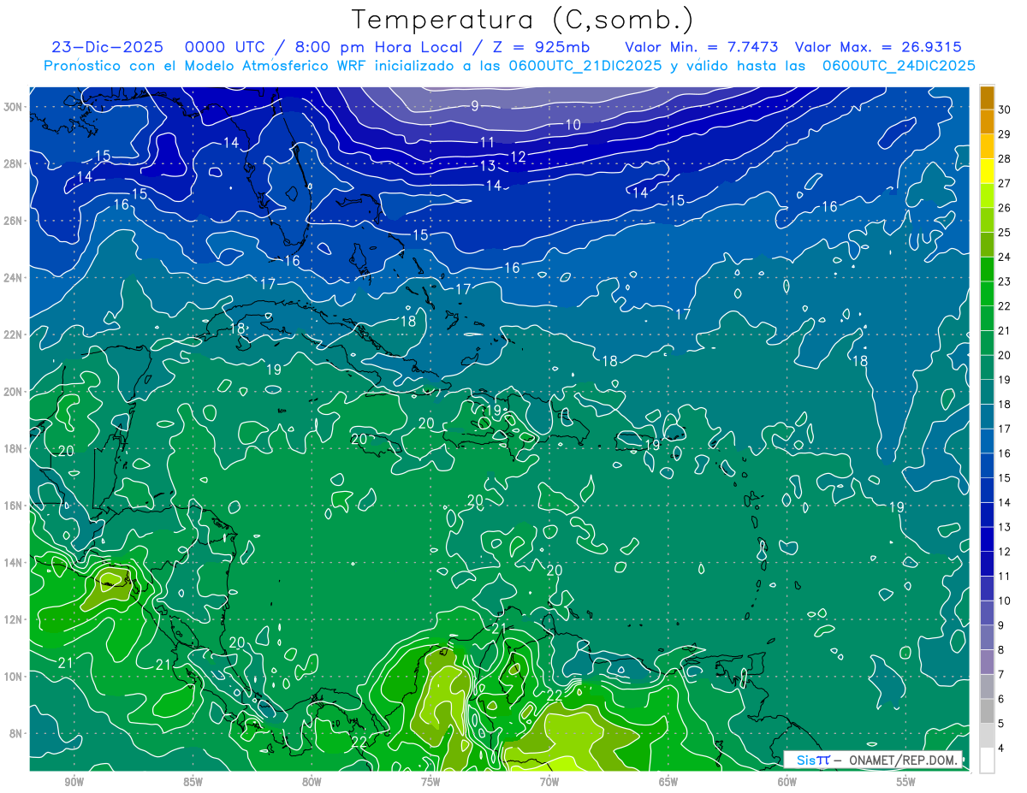Viewport: 1027px width, 793px height.
Task: Click the '20N' latitude axis label
Action: click(x=14, y=392)
